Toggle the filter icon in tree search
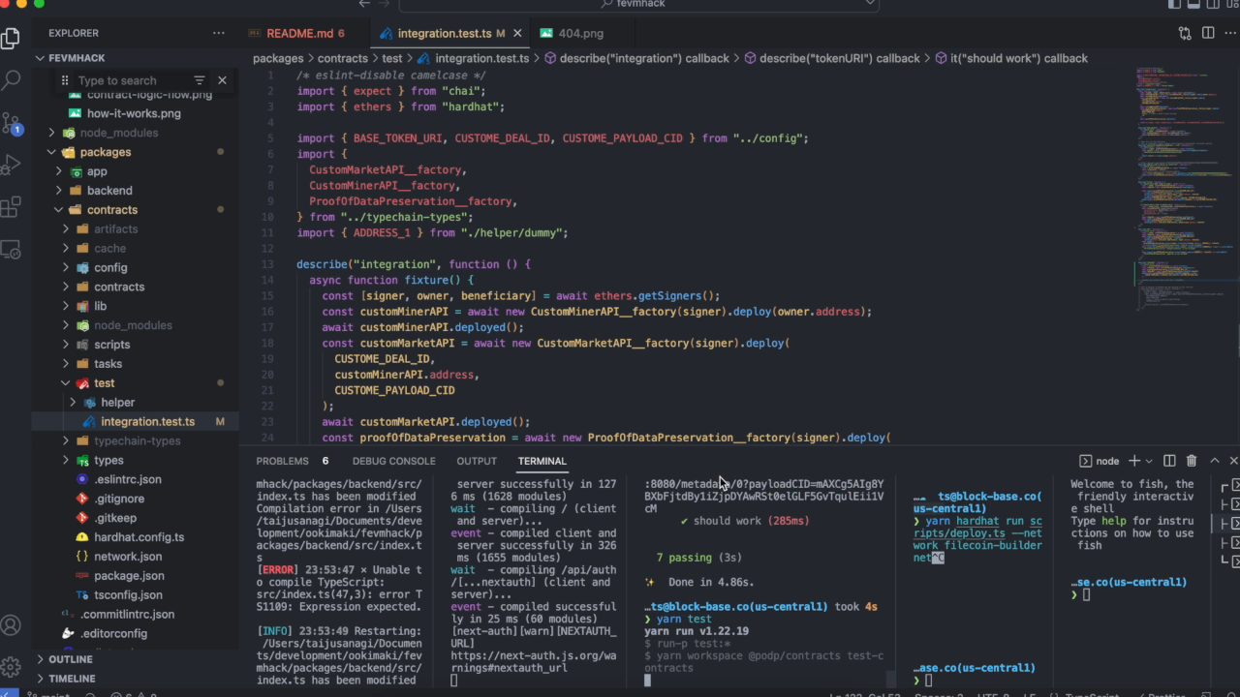This screenshot has height=697, width=1240. (200, 80)
